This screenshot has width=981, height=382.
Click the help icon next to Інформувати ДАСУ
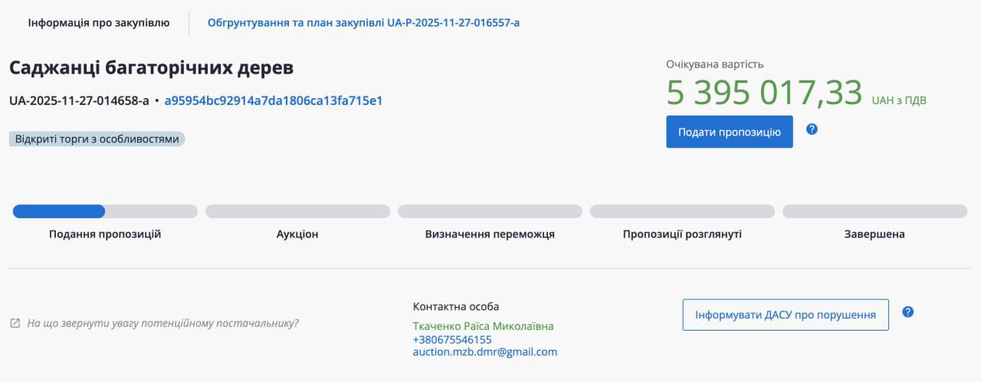tap(908, 312)
